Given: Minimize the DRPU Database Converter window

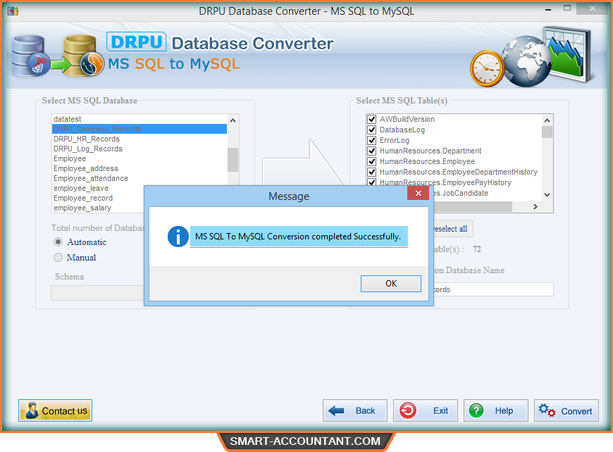Looking at the screenshot, I should (548, 9).
